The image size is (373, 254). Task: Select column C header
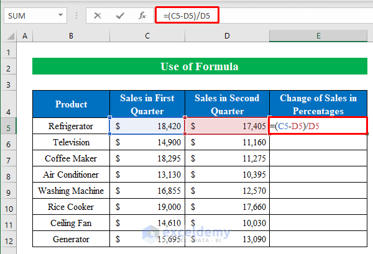click(x=147, y=37)
